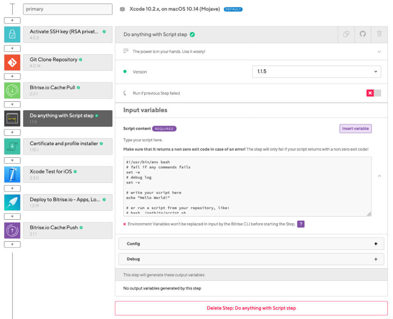This screenshot has height=319, width=393.
Task: Click the Deploy to Bitrise.io feather icon
Action: 12,202
